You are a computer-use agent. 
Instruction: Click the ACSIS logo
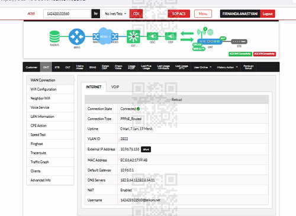(x=31, y=14)
